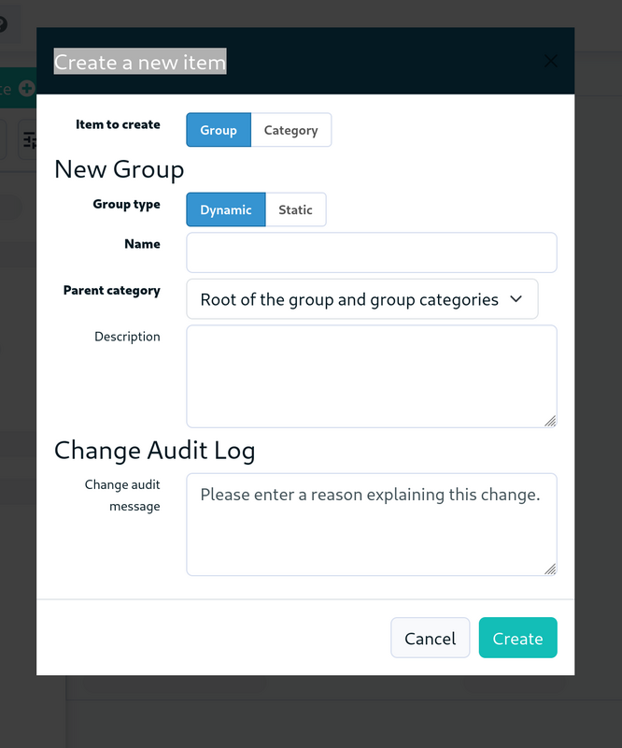This screenshot has height=748, width=622.
Task: Choose the Dynamic group type
Action: (x=225, y=209)
